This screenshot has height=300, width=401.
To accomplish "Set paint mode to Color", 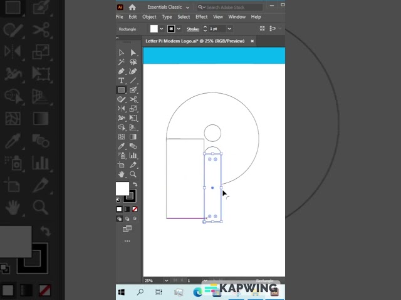I will pyautogui.click(x=120, y=209).
